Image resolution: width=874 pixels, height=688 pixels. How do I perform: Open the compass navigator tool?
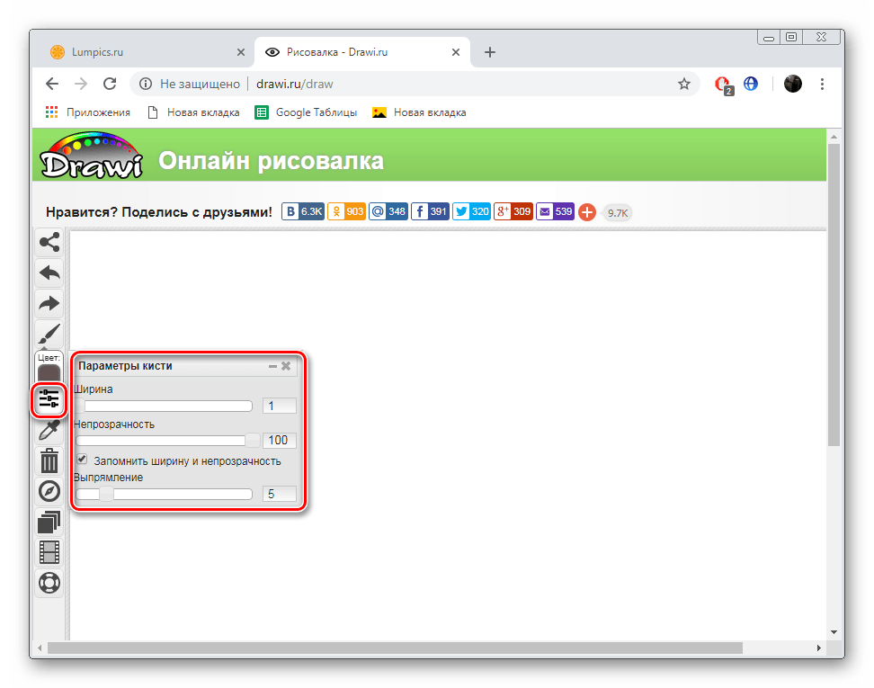49,491
